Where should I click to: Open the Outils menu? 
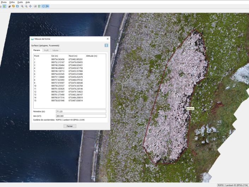20,2
